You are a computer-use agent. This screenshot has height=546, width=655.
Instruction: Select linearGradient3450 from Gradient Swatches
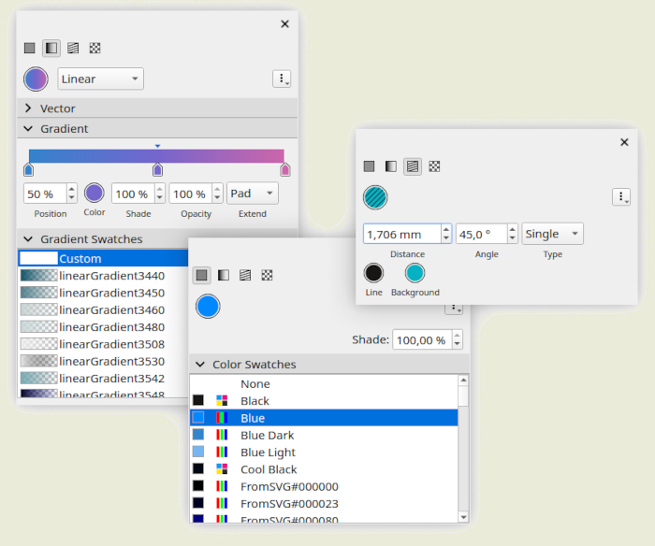point(111,293)
